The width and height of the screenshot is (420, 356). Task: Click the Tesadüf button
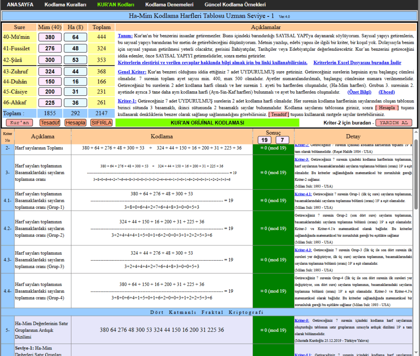50,123
